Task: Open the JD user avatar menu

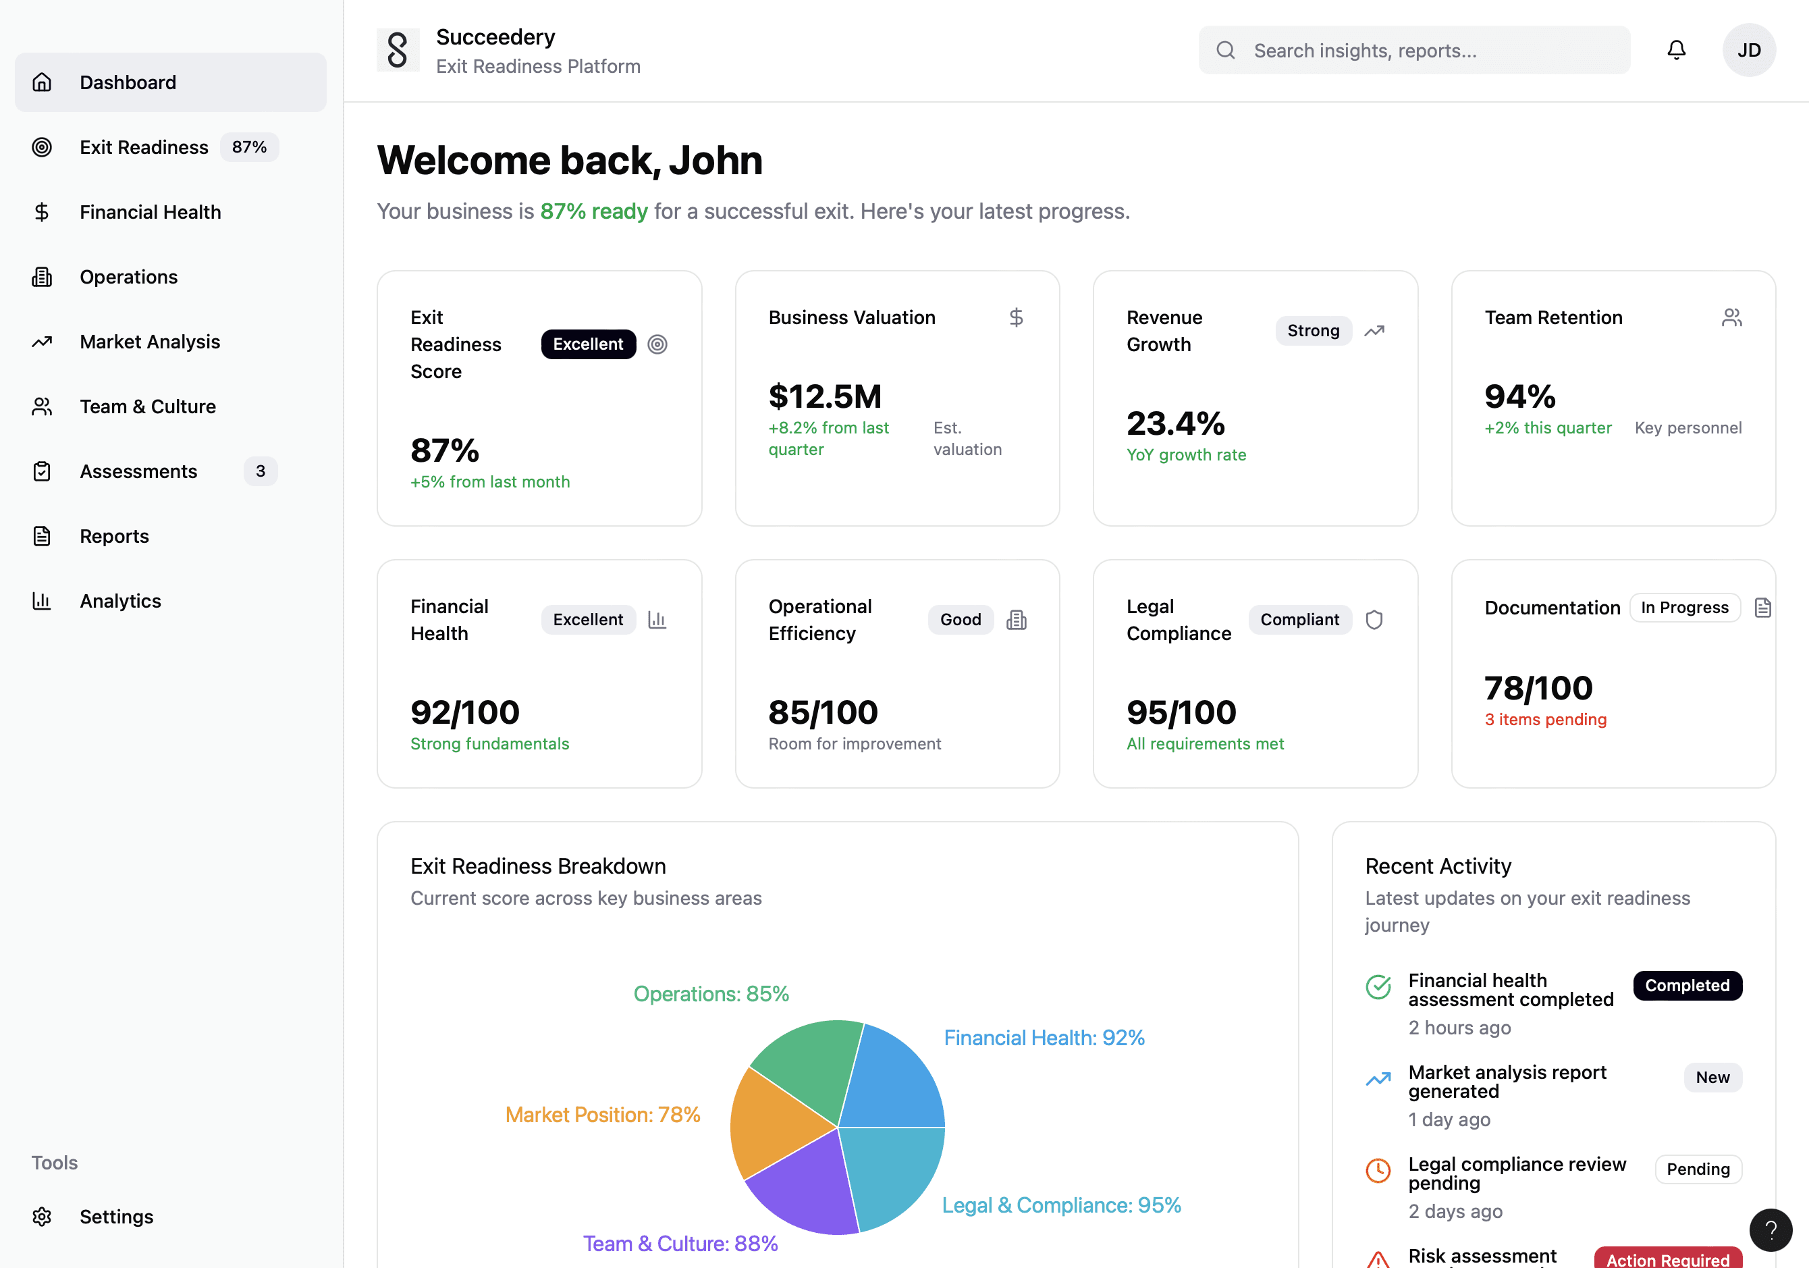Action: (x=1748, y=51)
